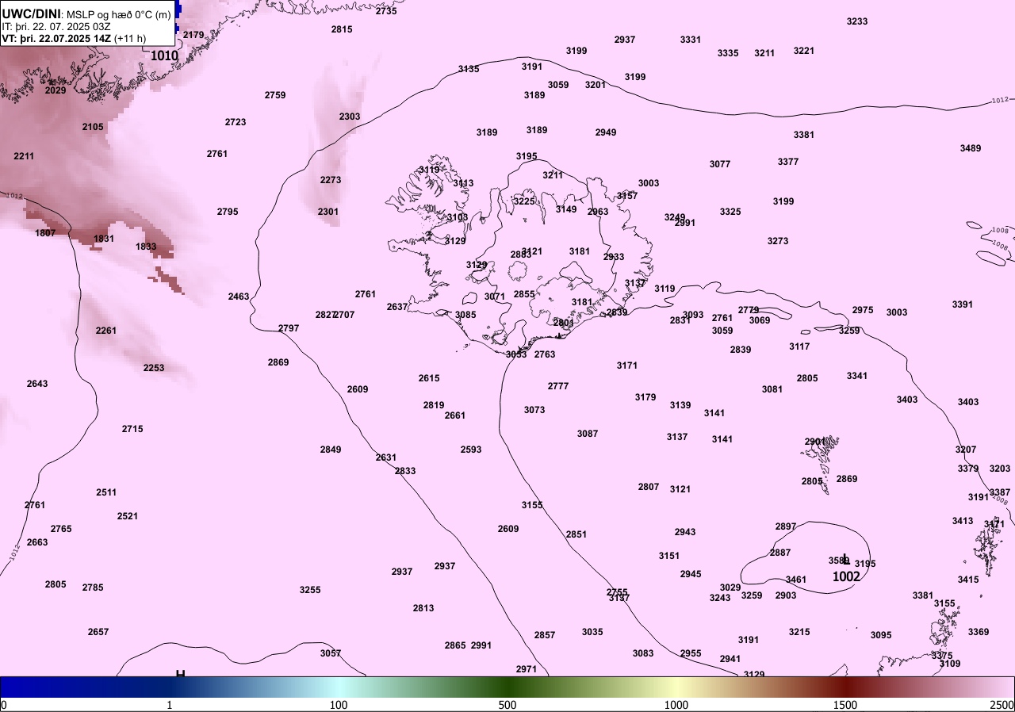Click the height value 3035
This screenshot has height=712, width=1015.
pyautogui.click(x=592, y=632)
